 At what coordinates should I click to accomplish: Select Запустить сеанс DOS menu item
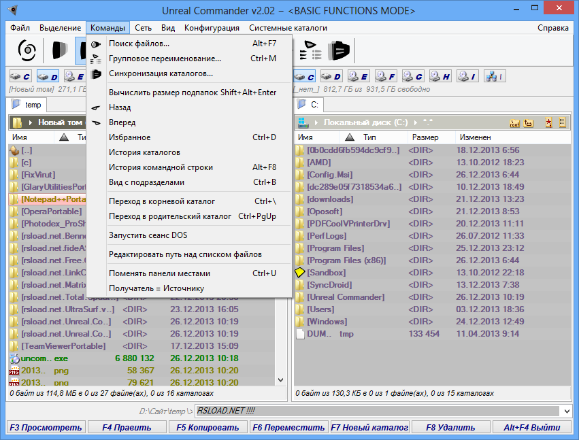[189, 235]
